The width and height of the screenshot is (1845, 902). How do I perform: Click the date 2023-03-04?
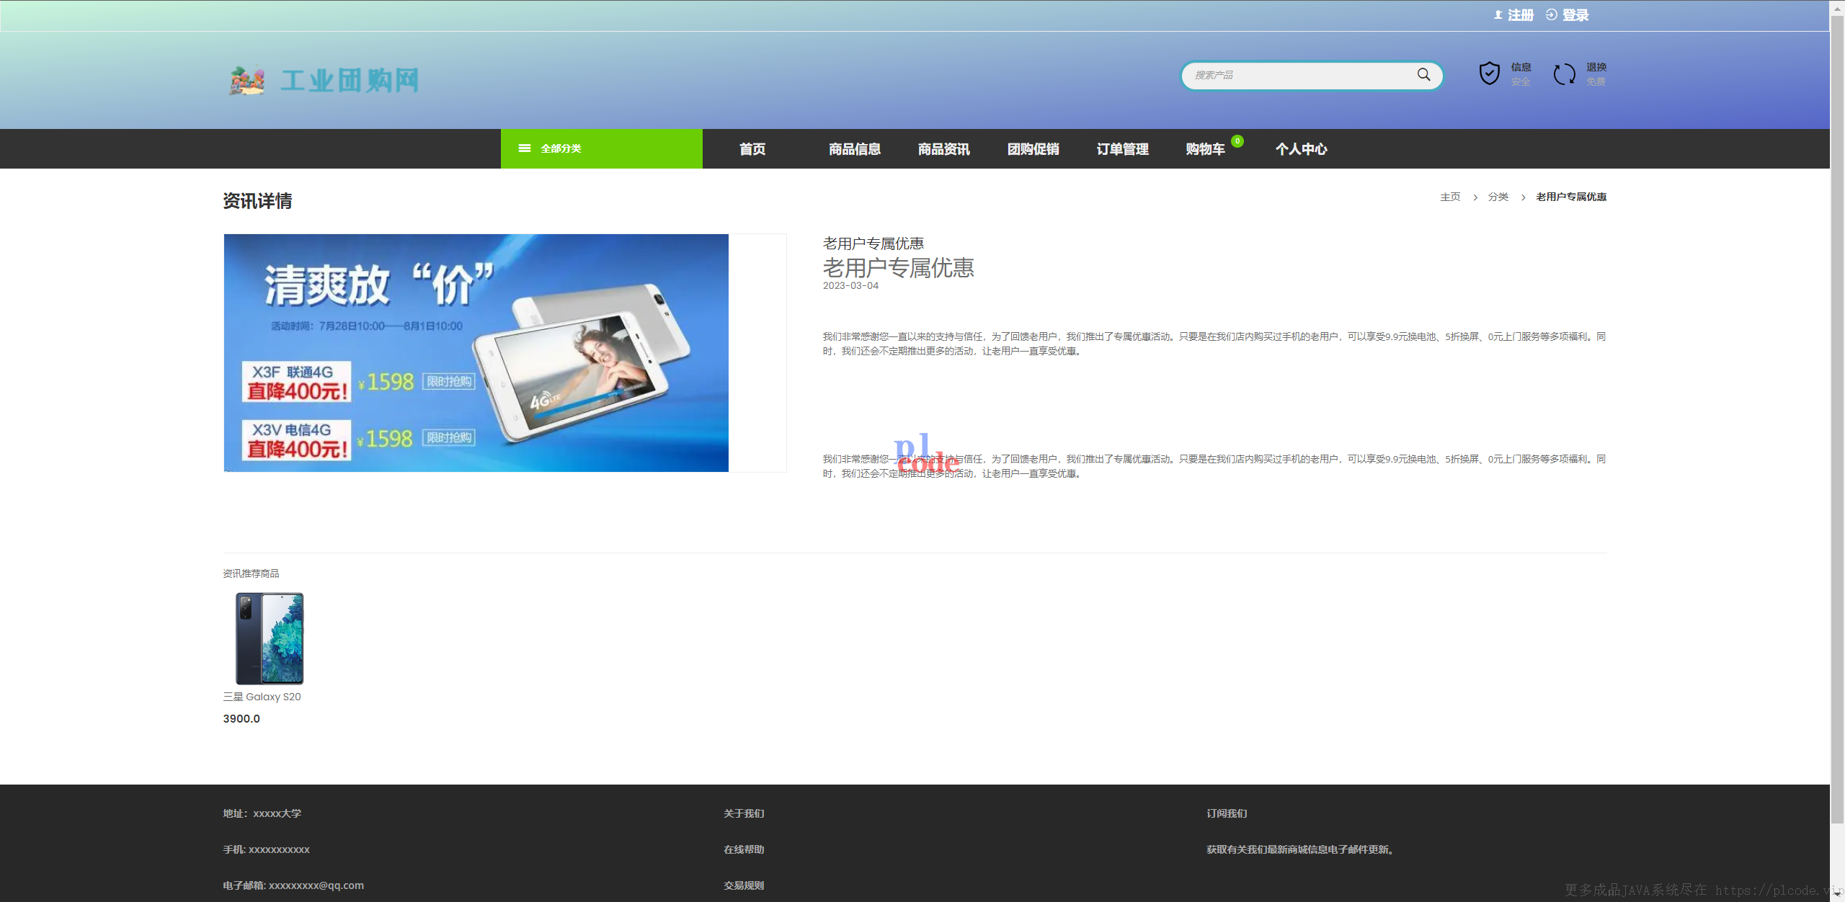tap(850, 286)
